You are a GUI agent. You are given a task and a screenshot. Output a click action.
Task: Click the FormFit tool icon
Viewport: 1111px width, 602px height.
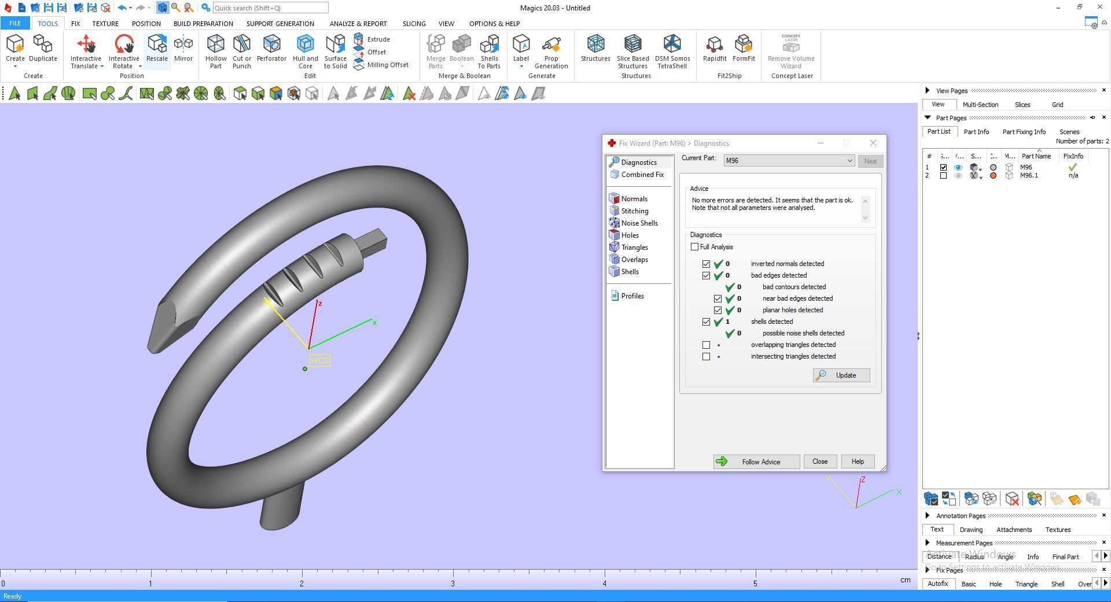click(744, 48)
